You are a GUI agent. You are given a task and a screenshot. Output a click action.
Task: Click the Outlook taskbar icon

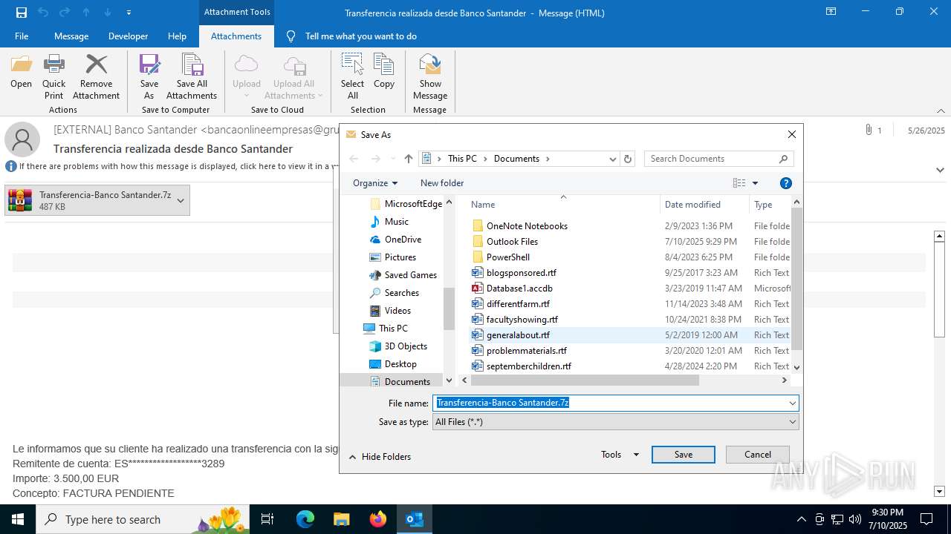(x=415, y=519)
